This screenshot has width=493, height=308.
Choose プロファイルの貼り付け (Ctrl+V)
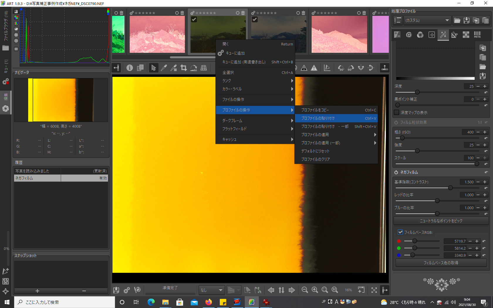pyautogui.click(x=336, y=118)
